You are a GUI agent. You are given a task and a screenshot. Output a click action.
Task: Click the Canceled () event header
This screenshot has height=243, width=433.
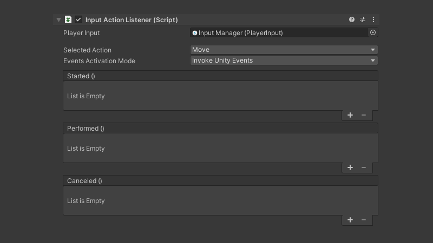click(220, 181)
